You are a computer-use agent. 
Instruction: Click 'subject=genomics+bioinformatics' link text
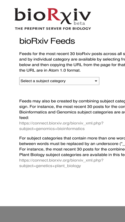tap(52, 129)
